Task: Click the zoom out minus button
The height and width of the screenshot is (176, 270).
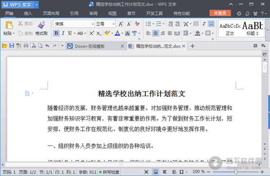Action: pyautogui.click(x=208, y=172)
